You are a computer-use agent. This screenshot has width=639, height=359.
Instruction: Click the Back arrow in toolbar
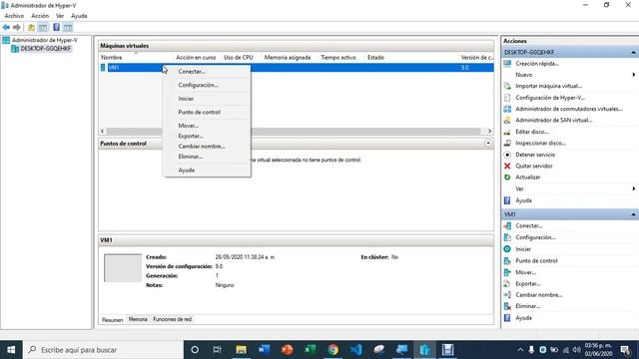click(6, 27)
